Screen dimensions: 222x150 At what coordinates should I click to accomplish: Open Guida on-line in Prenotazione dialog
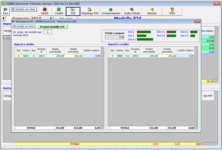(23, 26)
